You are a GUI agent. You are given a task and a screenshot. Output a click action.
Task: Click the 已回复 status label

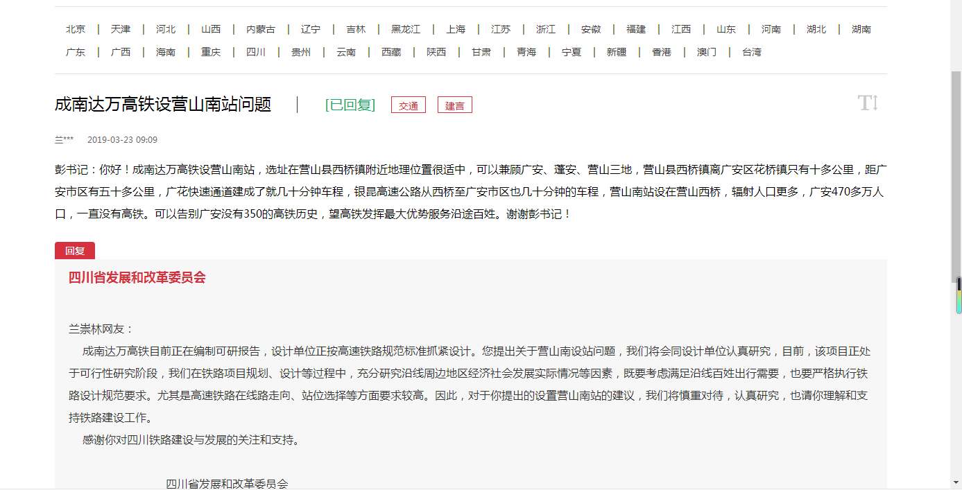[350, 105]
